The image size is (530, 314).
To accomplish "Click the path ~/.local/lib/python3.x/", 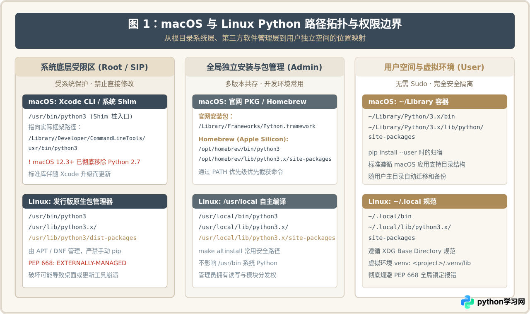I will [410, 227].
